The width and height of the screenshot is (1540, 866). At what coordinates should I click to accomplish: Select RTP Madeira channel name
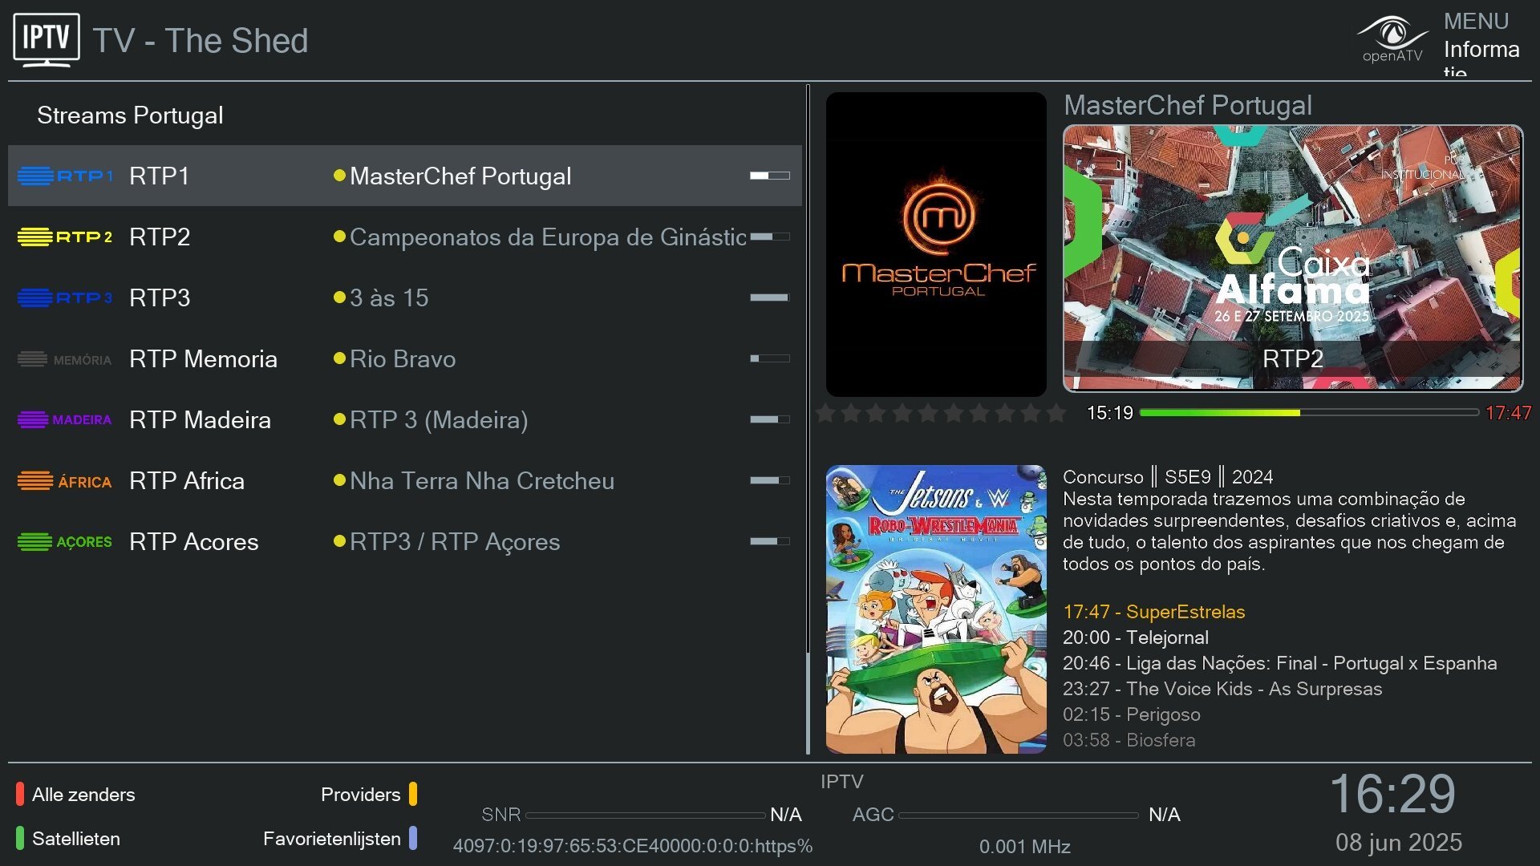200,419
